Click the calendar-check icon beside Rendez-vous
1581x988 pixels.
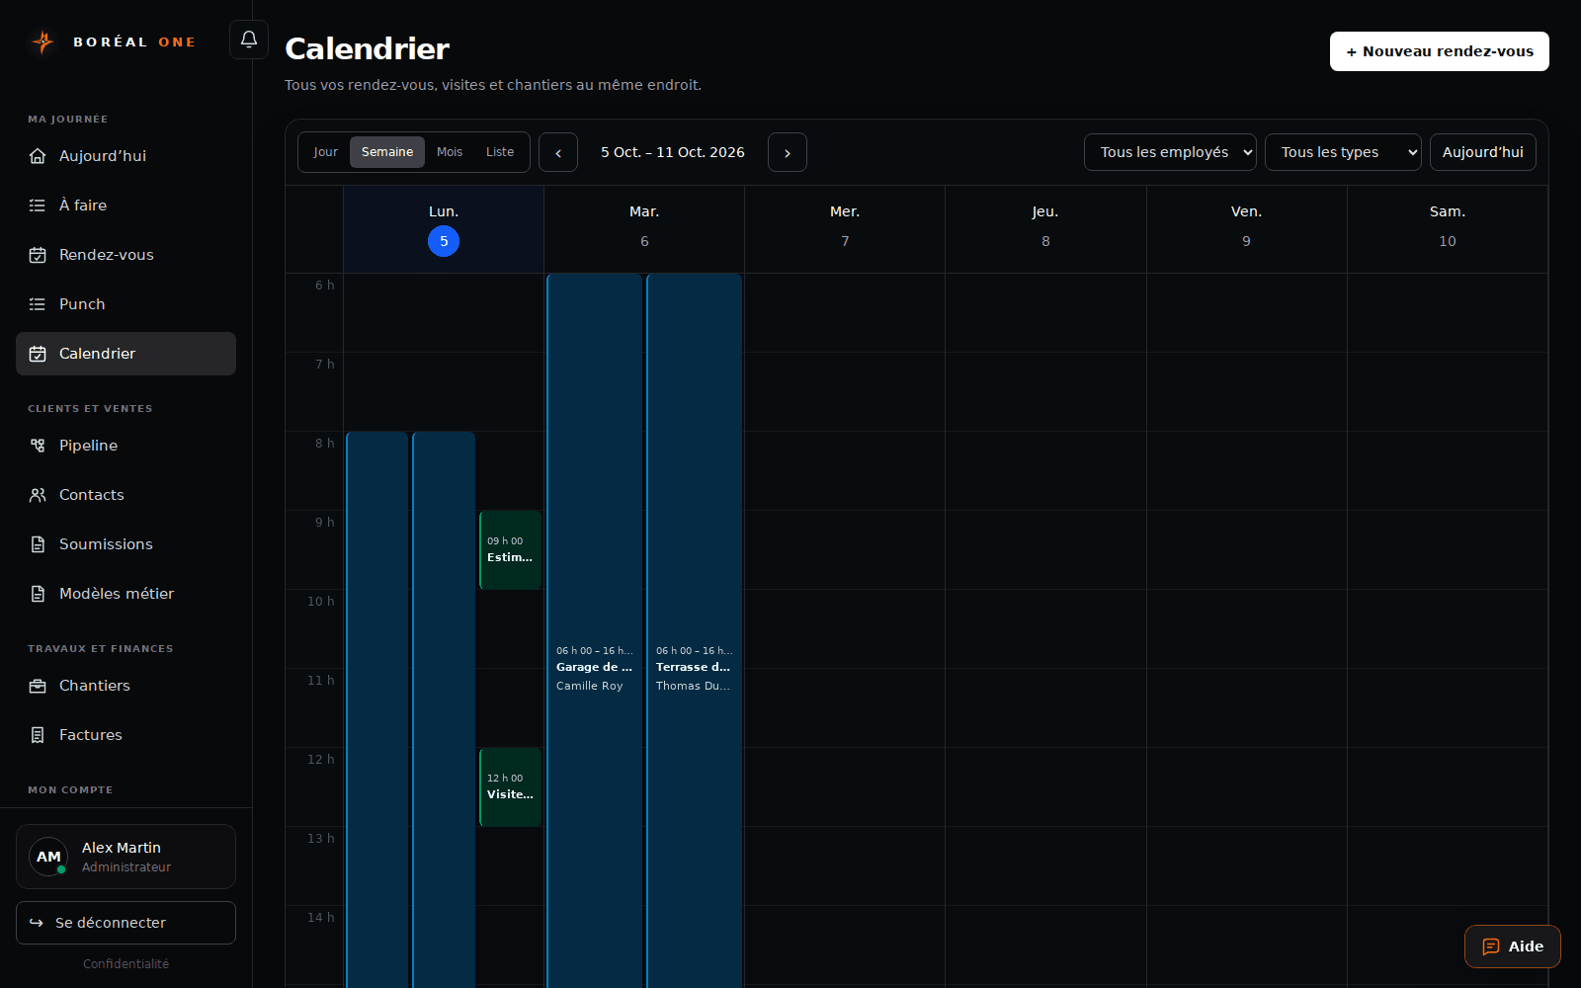point(38,255)
